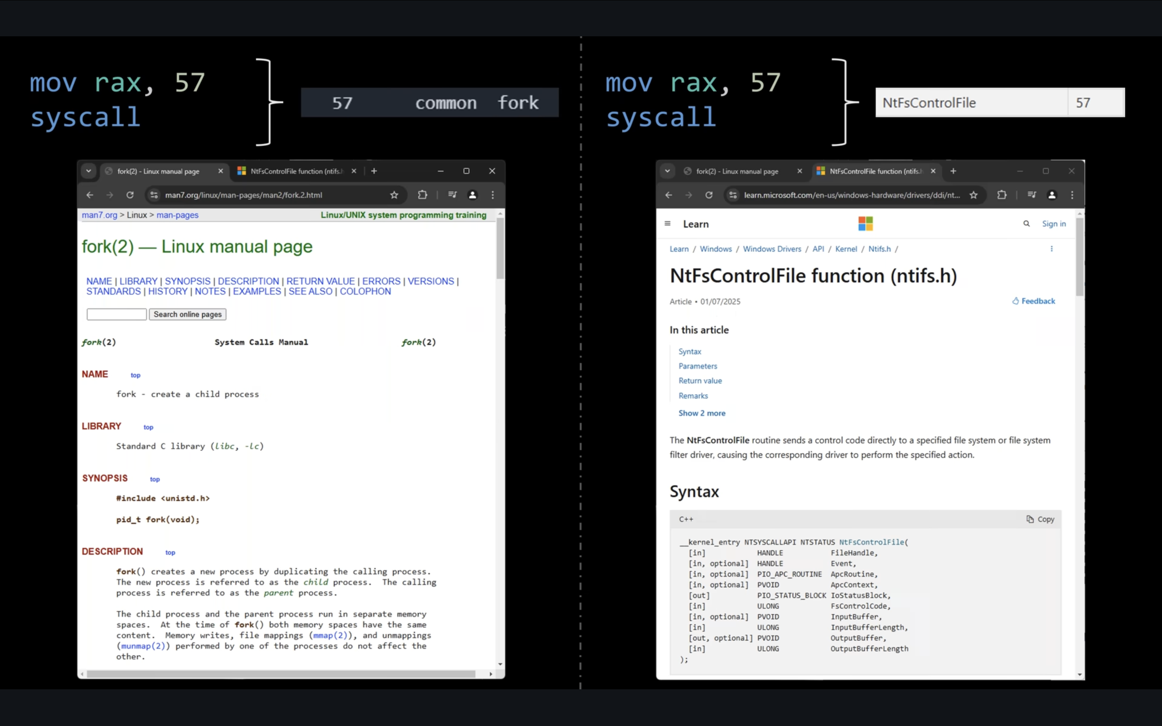
Task: Click back arrow in left fork browser window
Action: [x=90, y=195]
